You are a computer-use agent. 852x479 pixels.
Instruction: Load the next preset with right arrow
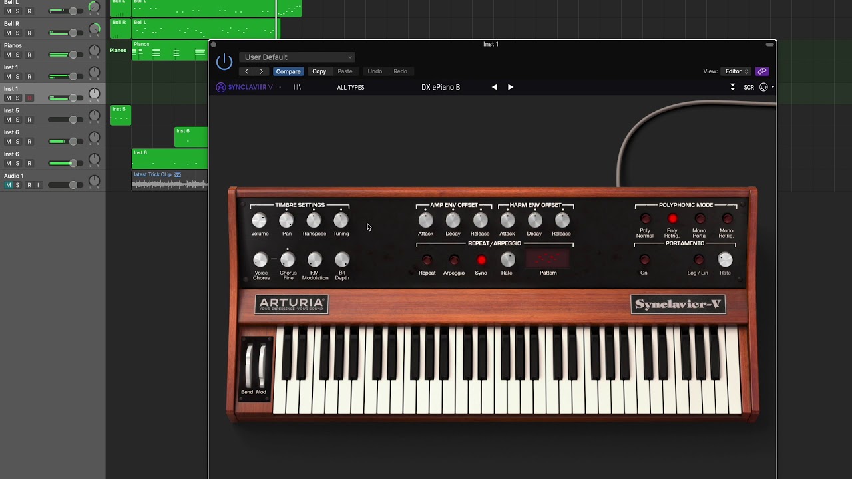pyautogui.click(x=511, y=87)
